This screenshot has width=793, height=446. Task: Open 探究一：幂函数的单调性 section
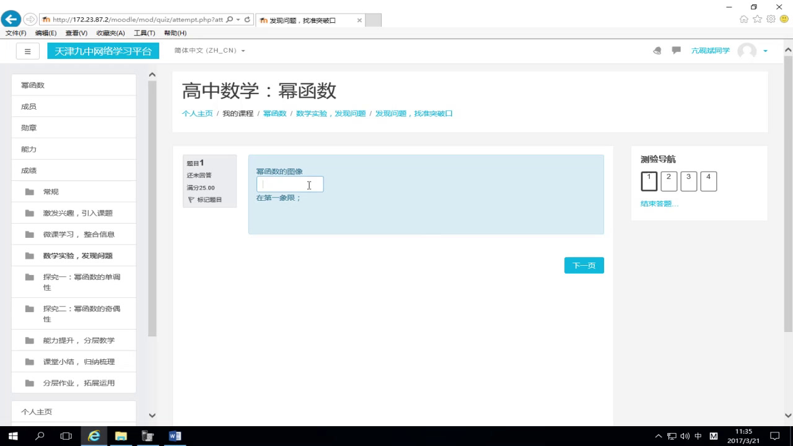[x=74, y=282]
